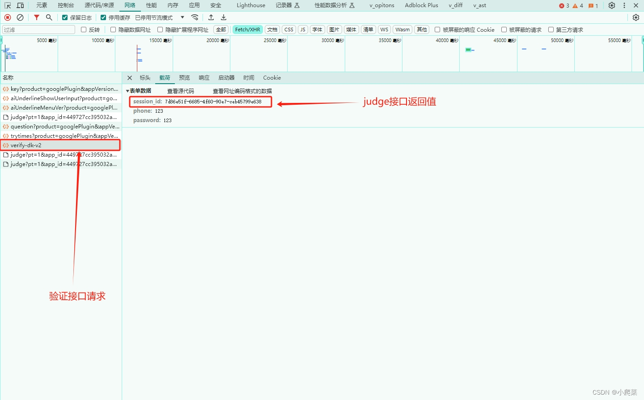
Task: Close the request details pane
Action: (x=130, y=78)
